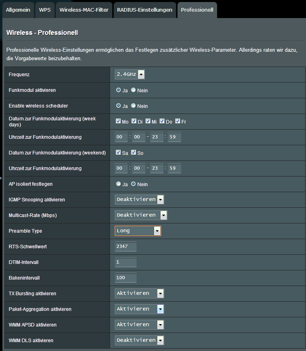Open Multicast-Rate (Mbps) dropdown
The height and width of the screenshot is (351, 306).
141,215
